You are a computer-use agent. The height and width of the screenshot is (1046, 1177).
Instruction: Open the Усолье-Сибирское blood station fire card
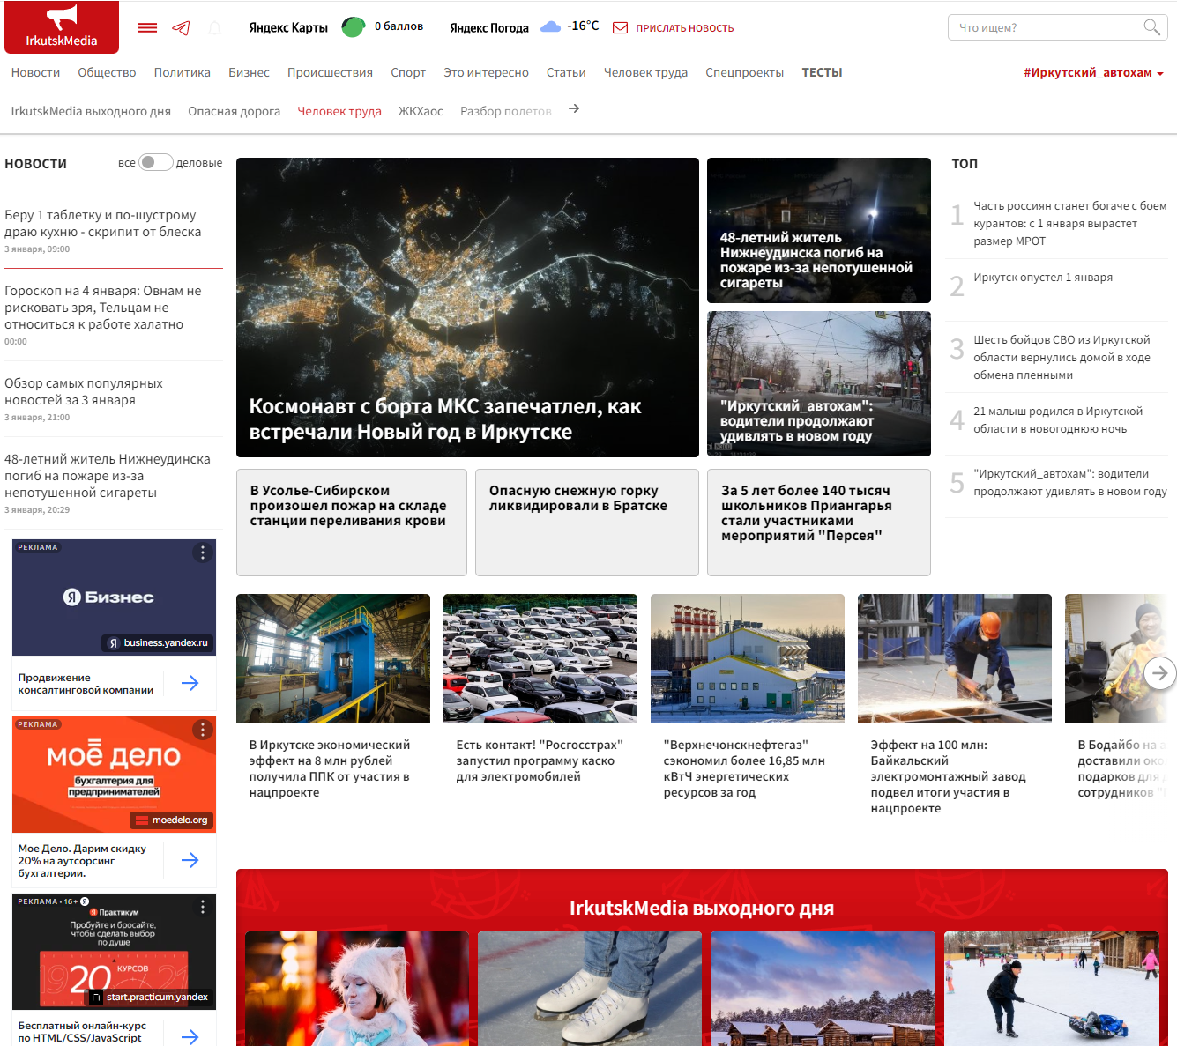pos(352,523)
